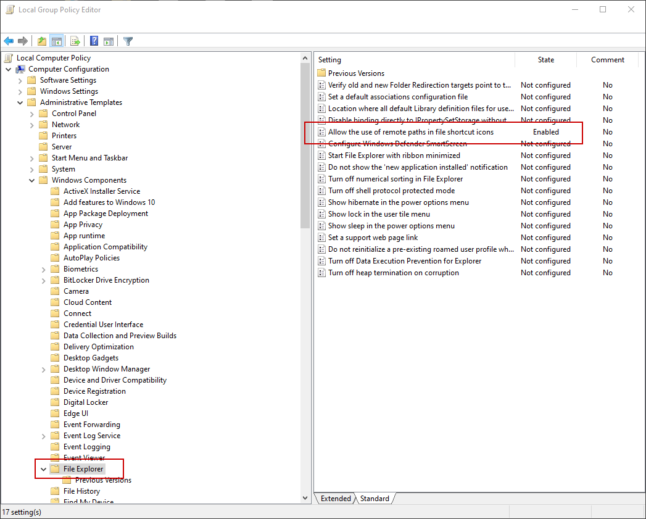Open Help via the question mark icon
646x519 pixels.
coord(94,41)
